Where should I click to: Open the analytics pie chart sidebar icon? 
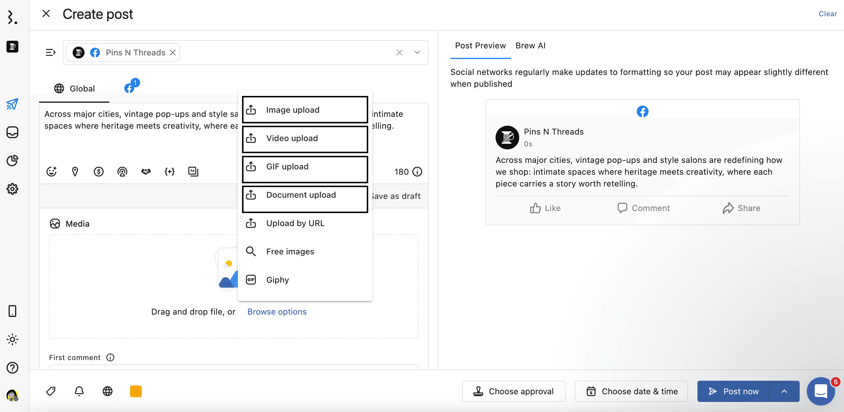click(12, 161)
